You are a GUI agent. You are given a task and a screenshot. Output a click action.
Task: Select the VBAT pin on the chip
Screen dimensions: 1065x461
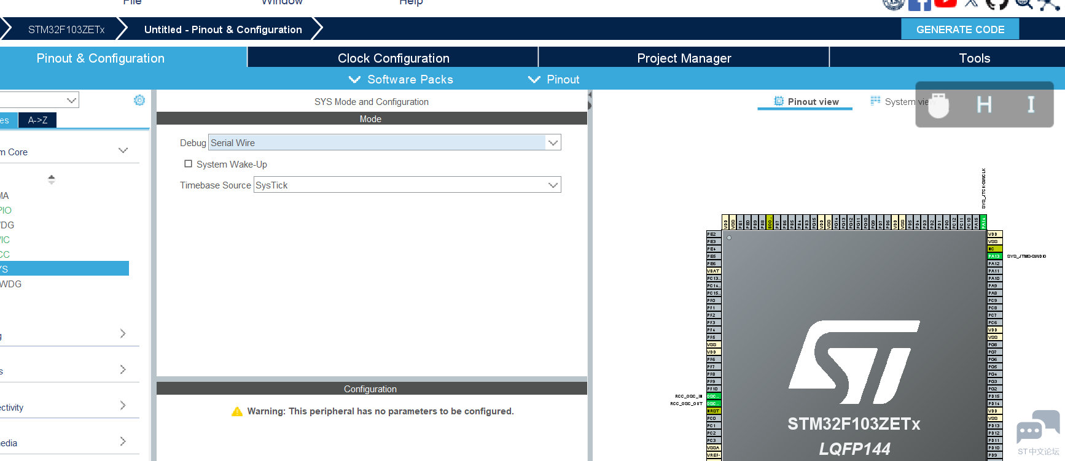pos(714,271)
